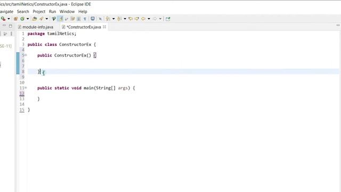Maximize the left Package Explorer view

(x=11, y=26)
